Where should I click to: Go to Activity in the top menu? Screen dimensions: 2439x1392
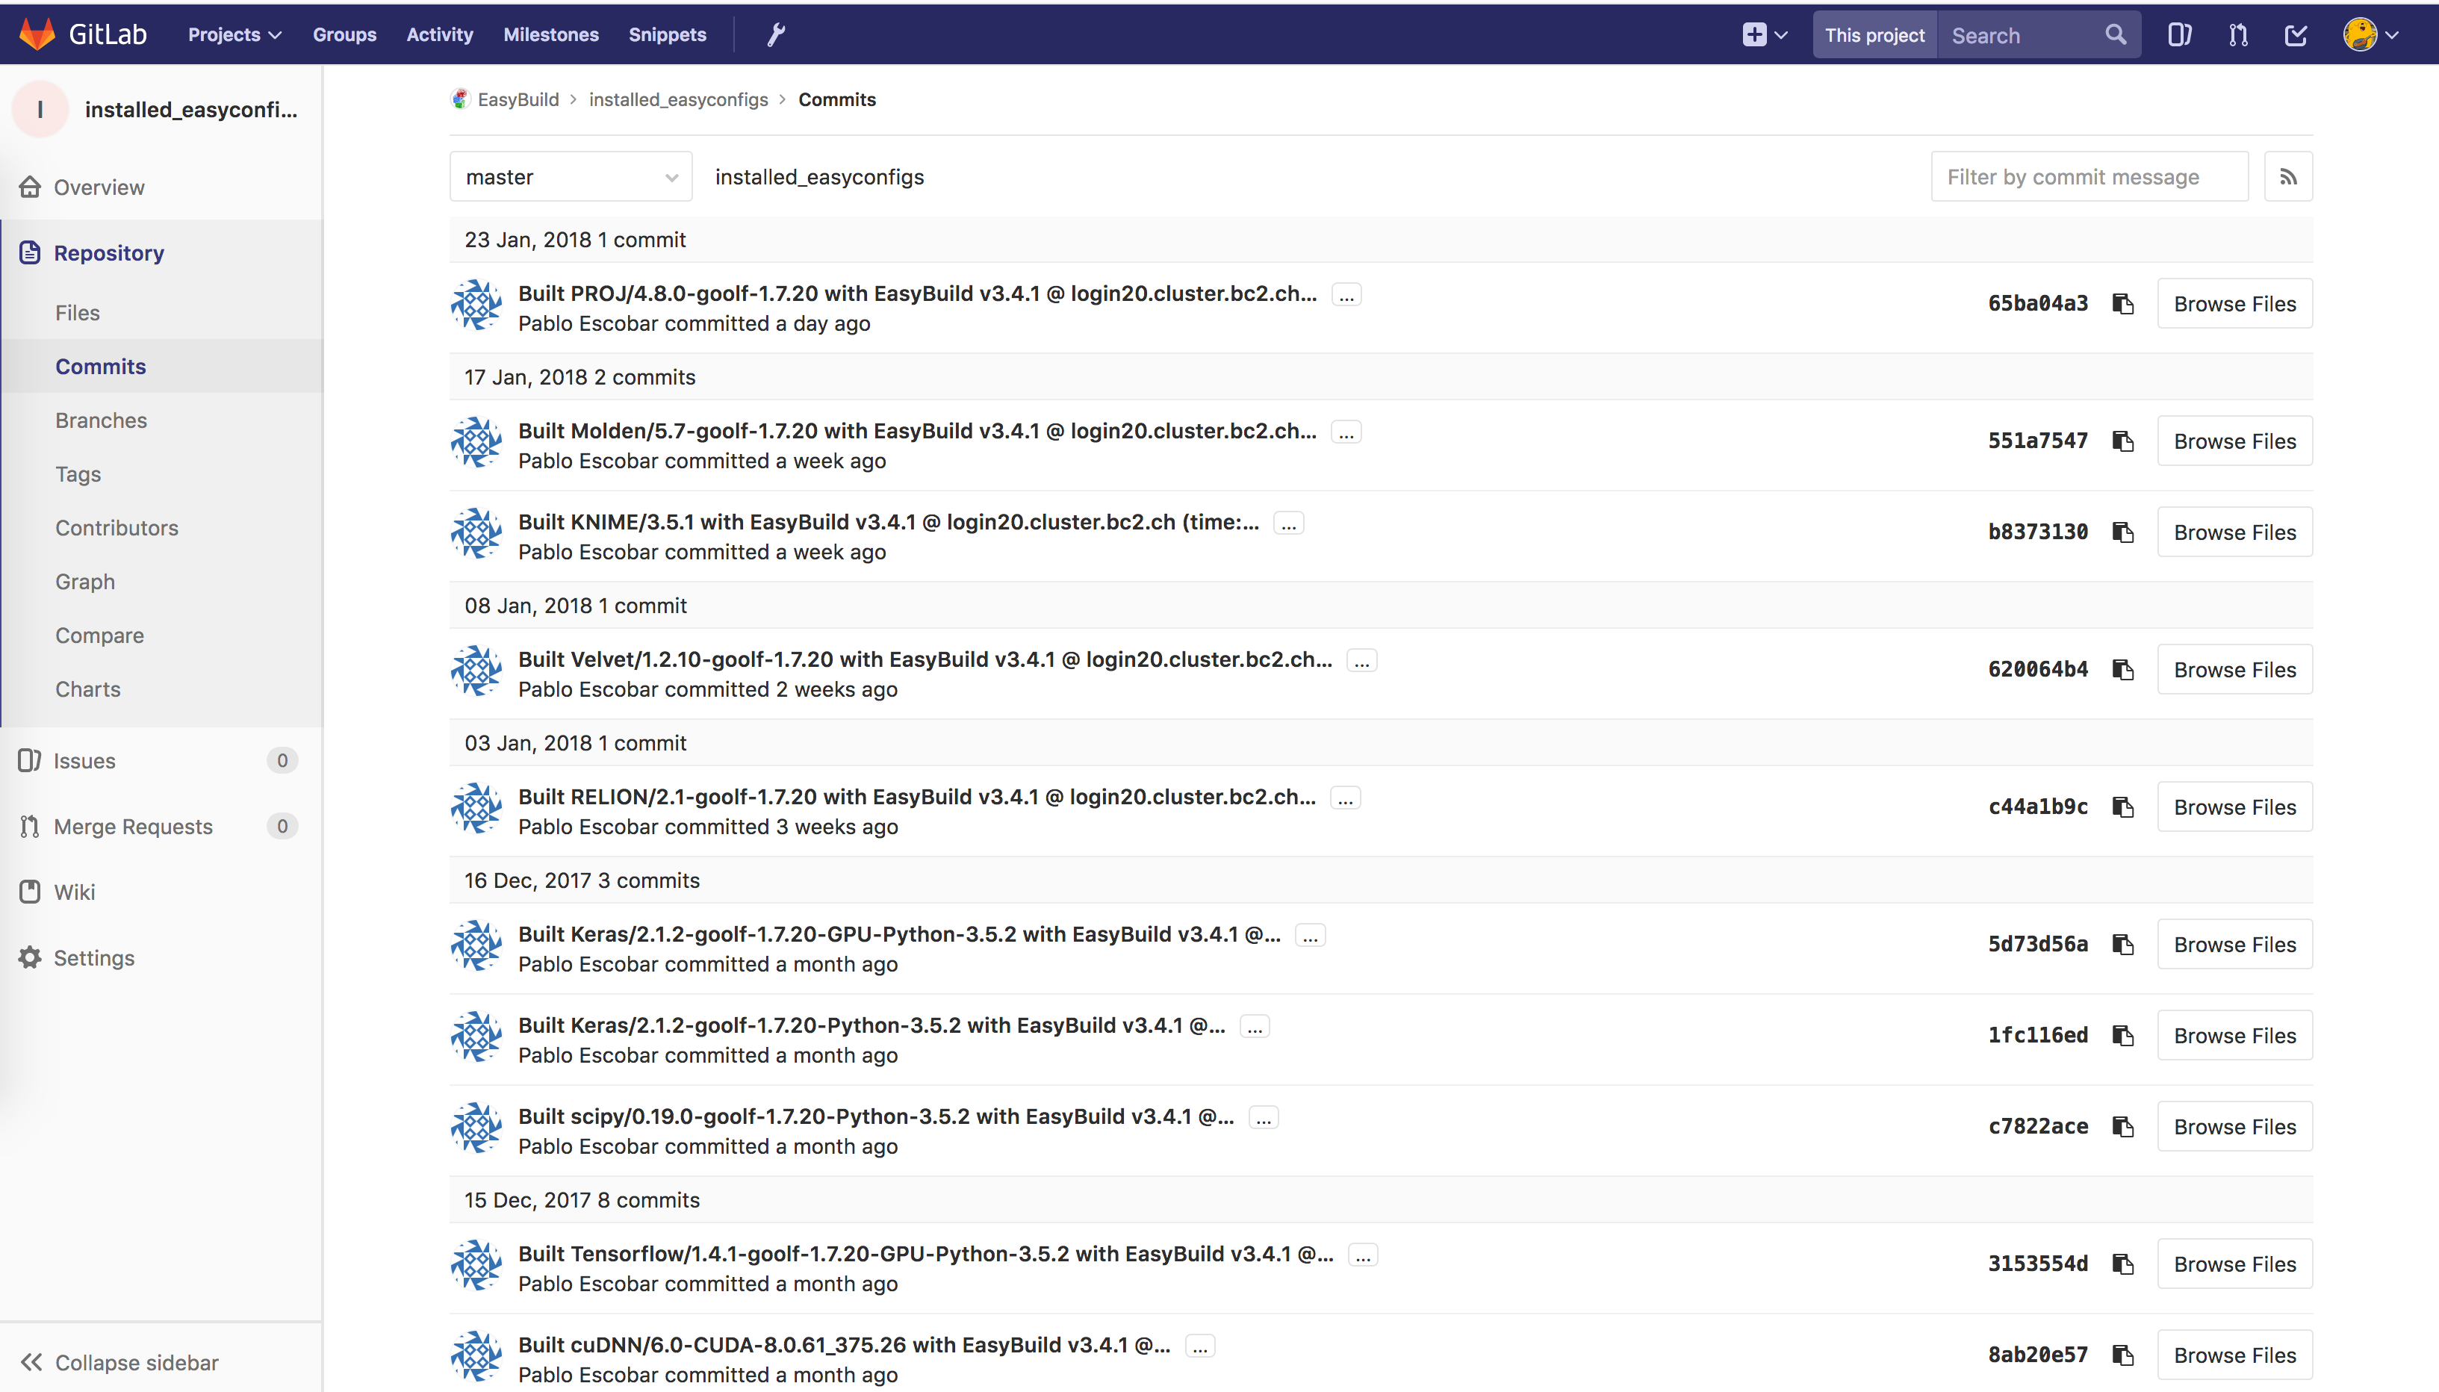coord(440,35)
